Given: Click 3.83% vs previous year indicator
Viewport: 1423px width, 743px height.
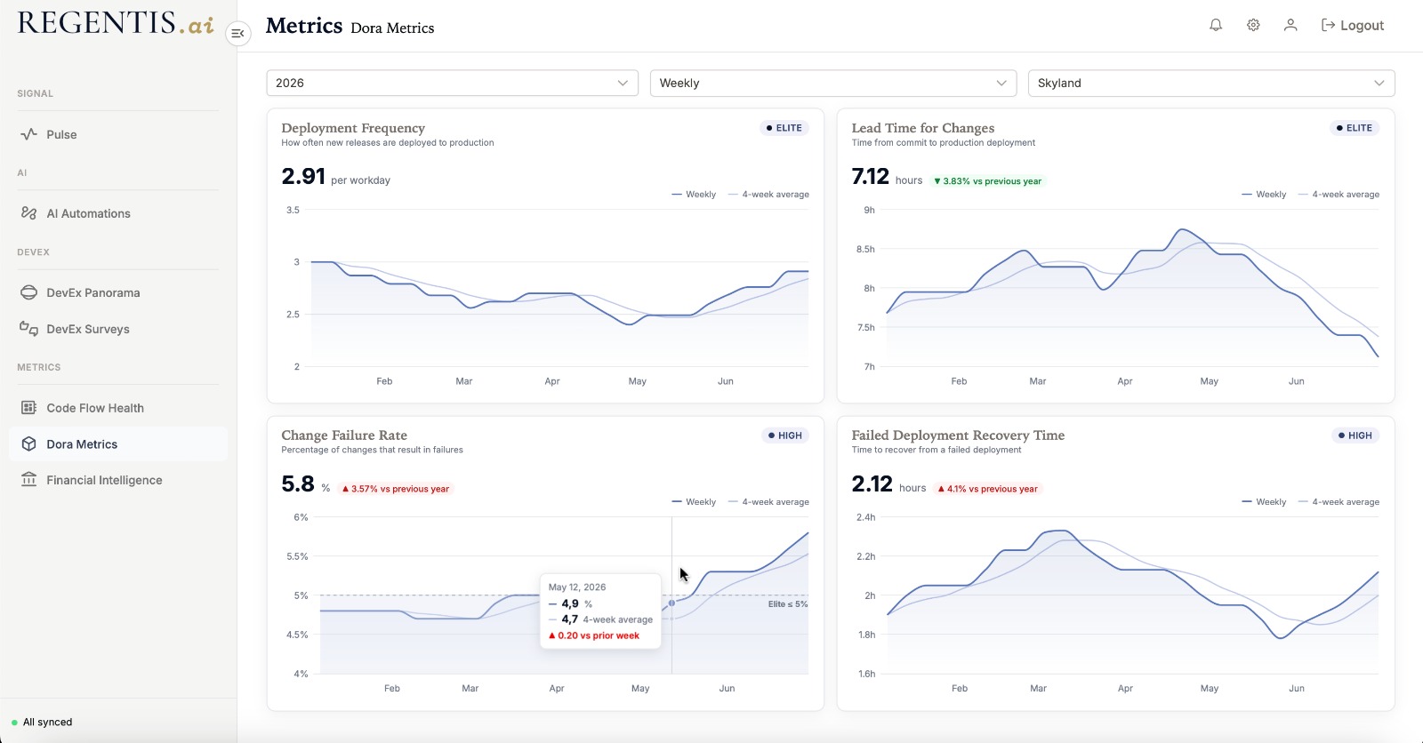Looking at the screenshot, I should pyautogui.click(x=987, y=181).
